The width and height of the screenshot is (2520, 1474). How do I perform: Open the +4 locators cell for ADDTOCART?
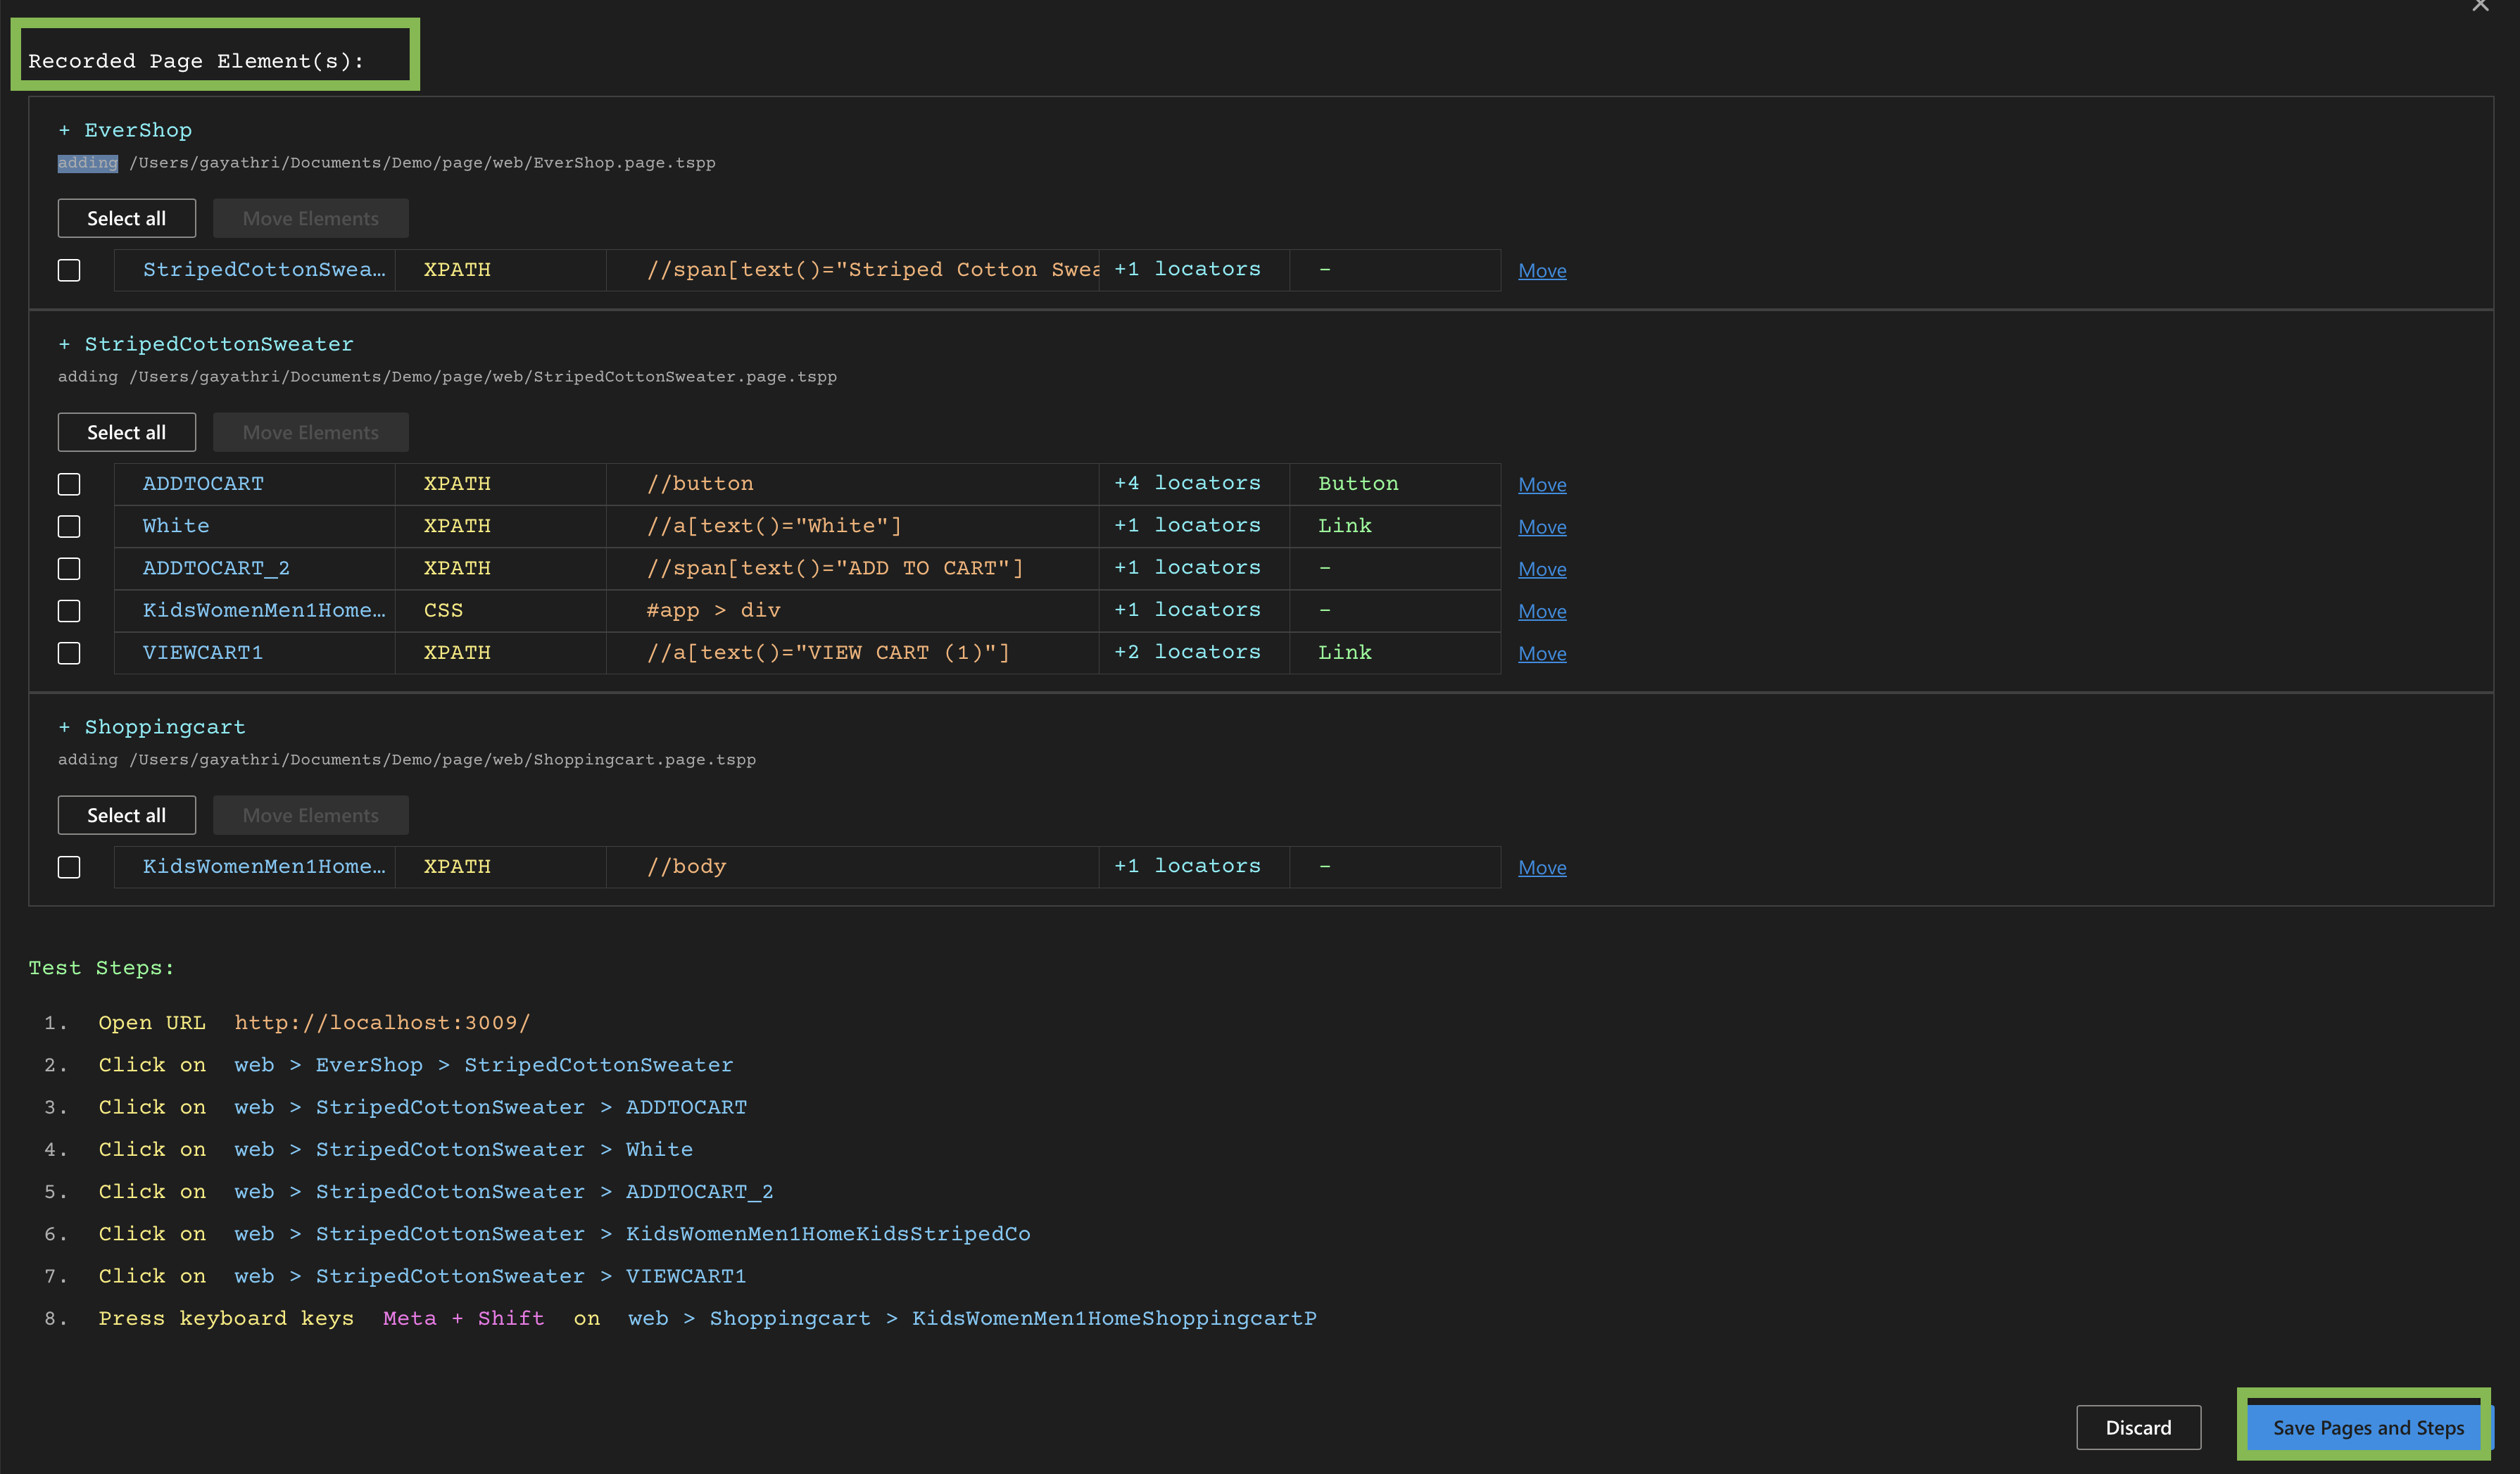(1187, 483)
